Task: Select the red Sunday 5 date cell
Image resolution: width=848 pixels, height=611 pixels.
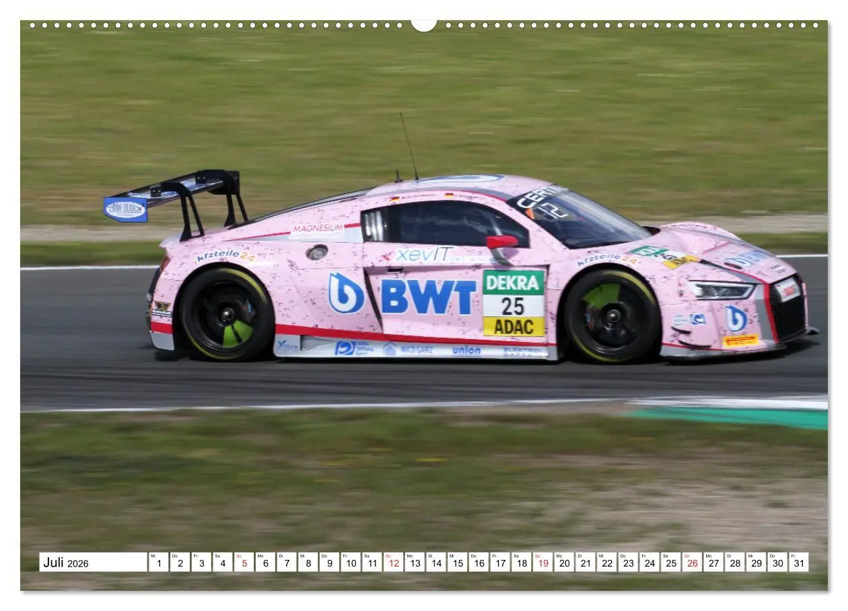Action: pyautogui.click(x=244, y=563)
